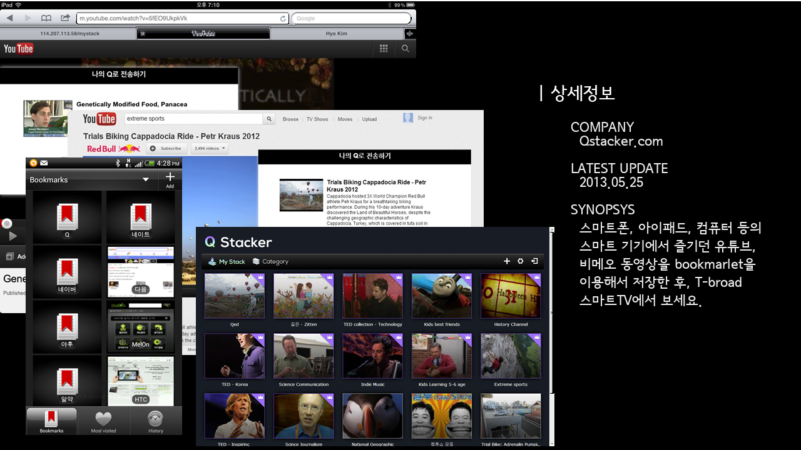Screen dimensions: 801x450
Task: Open the Safari bookmarks book icon
Action: click(x=46, y=18)
